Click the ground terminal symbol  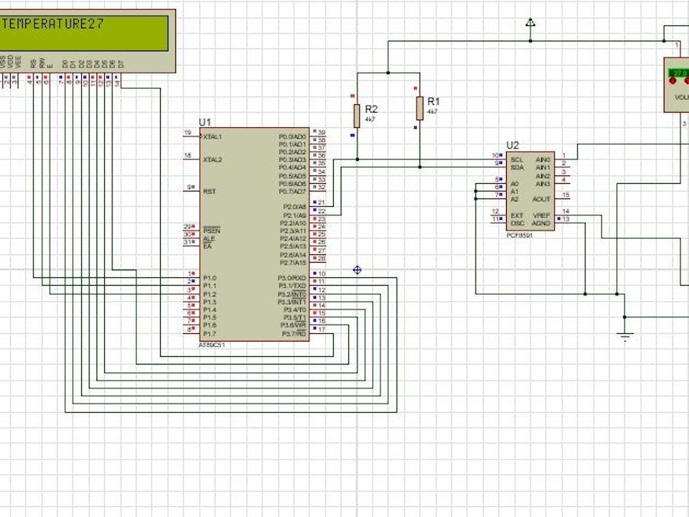click(x=625, y=335)
